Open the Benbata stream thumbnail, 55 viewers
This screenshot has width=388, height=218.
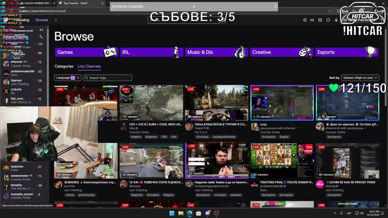coord(151,161)
